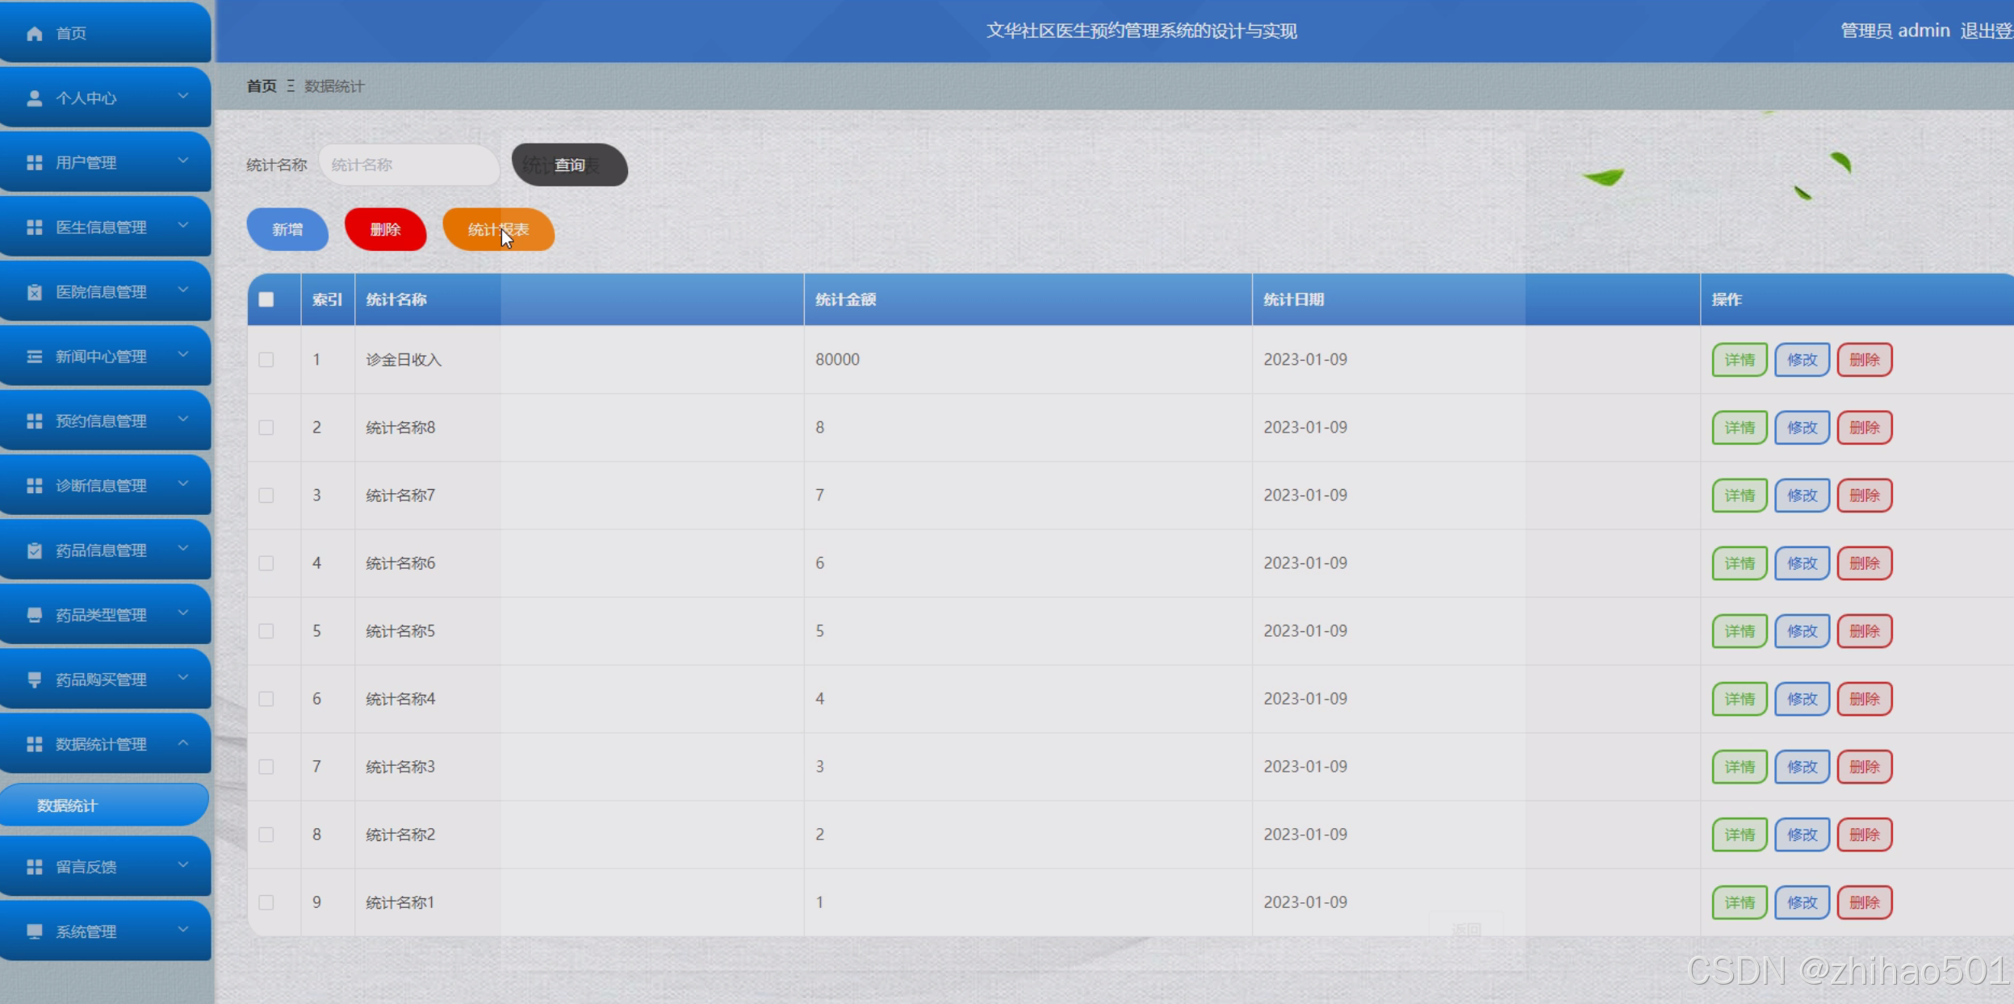2014x1004 pixels.
Task: Click the person icon beside 个人中心
Action: (34, 98)
